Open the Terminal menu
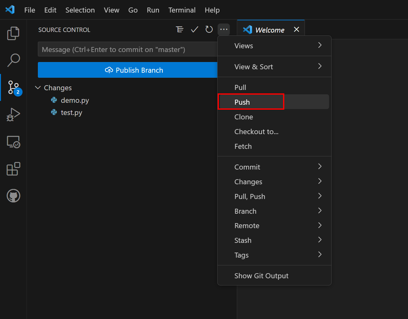Image resolution: width=408 pixels, height=319 pixels. pyautogui.click(x=182, y=10)
